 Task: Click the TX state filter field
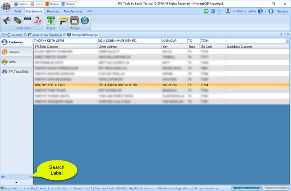pos(194,41)
